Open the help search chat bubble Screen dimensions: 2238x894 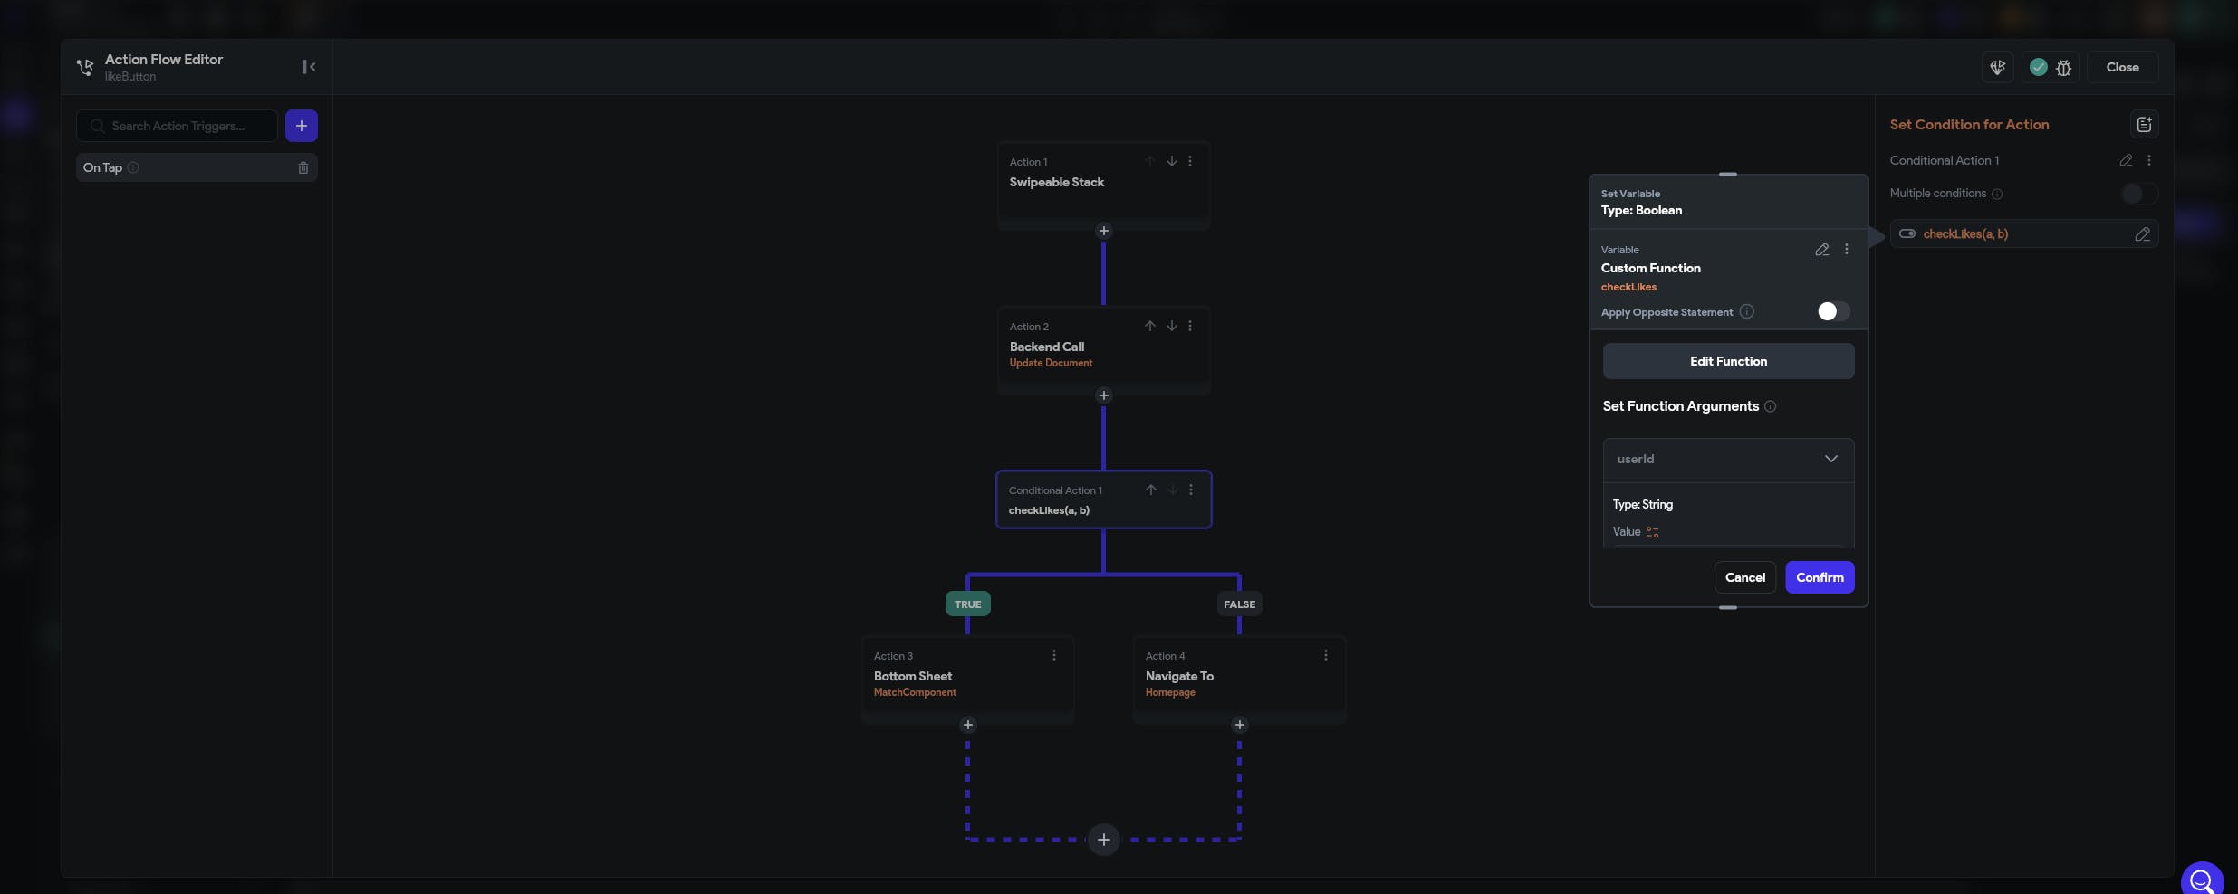point(2203,880)
